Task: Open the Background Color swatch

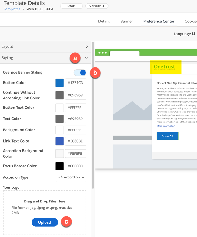Action: pyautogui.click(x=59, y=130)
